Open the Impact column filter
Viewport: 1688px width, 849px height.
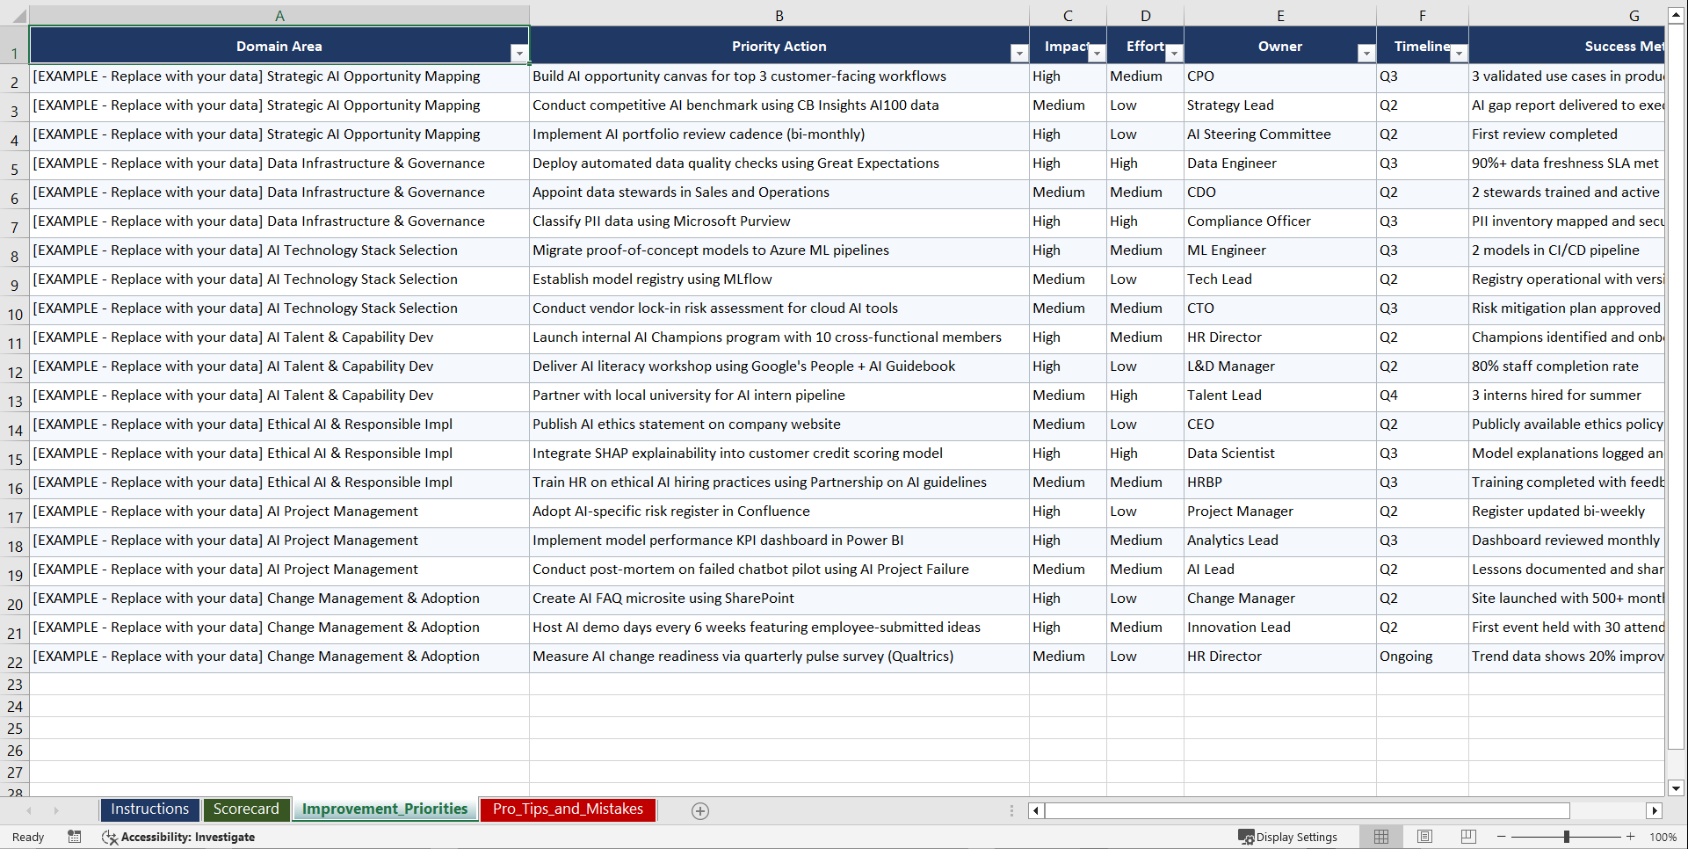click(x=1097, y=54)
